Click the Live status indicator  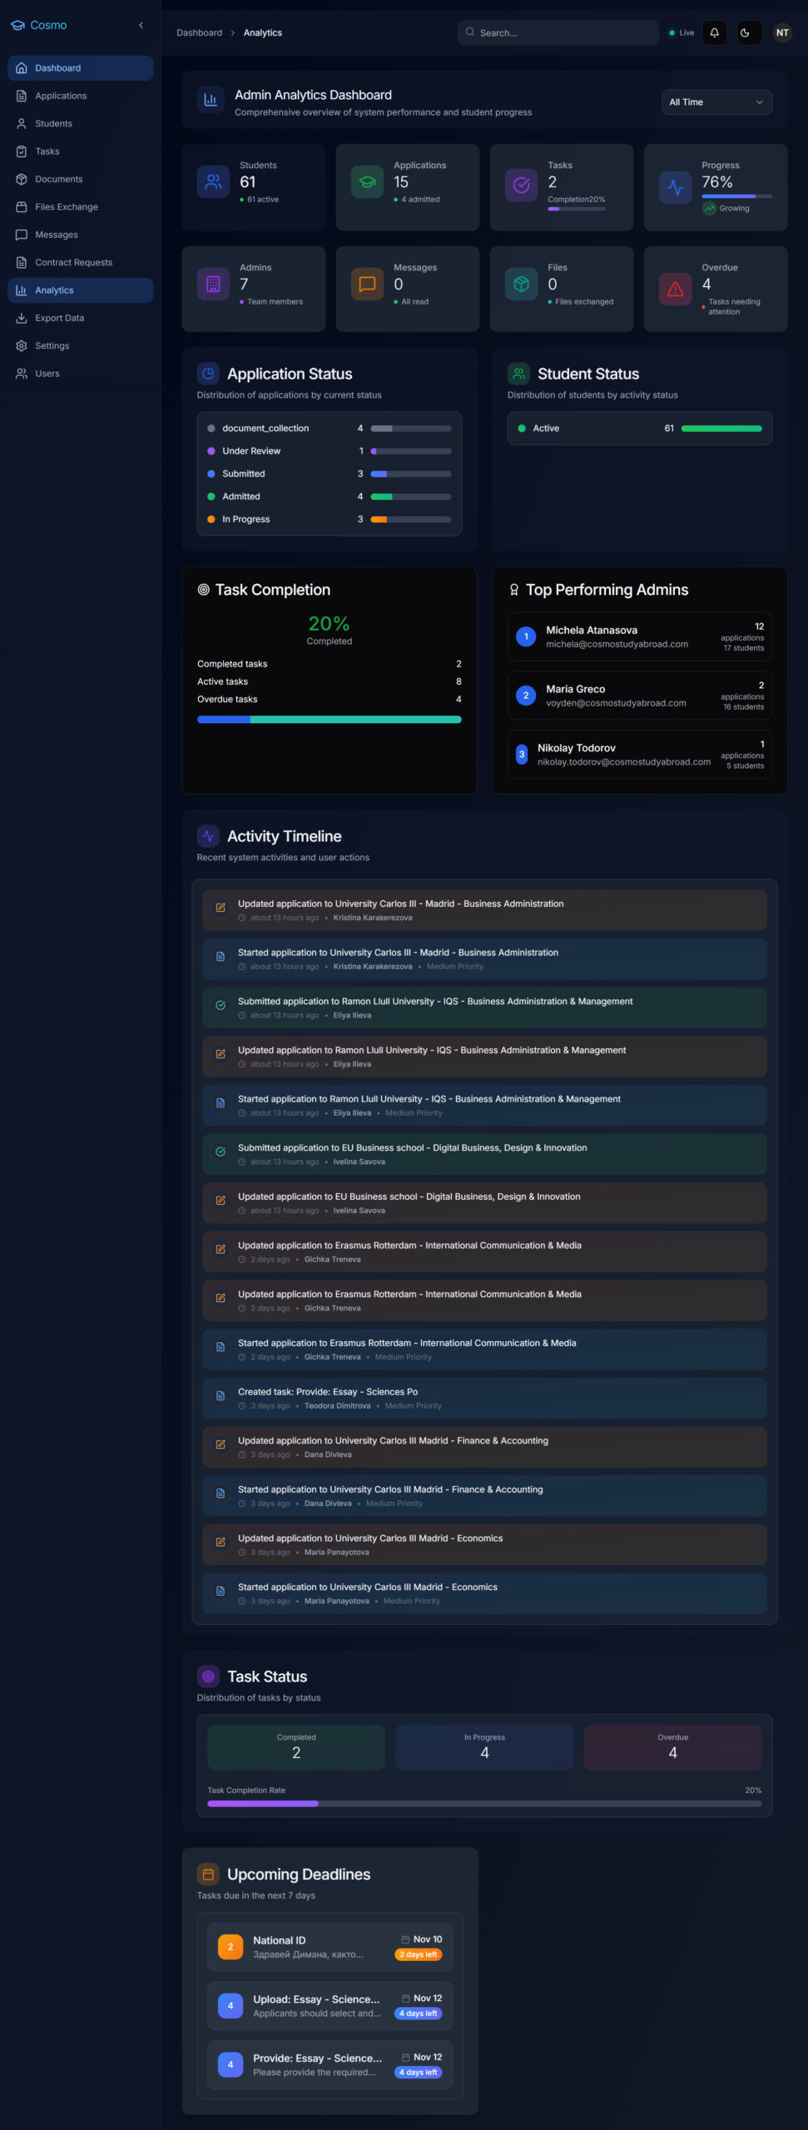[682, 32]
